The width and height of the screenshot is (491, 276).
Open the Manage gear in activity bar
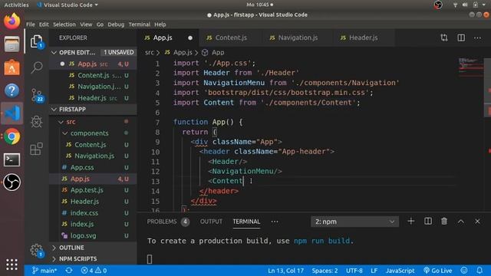(37, 250)
